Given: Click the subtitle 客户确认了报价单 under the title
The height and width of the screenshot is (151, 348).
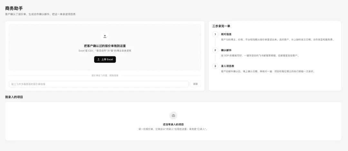Looking at the screenshot, I should [x=40, y=14].
